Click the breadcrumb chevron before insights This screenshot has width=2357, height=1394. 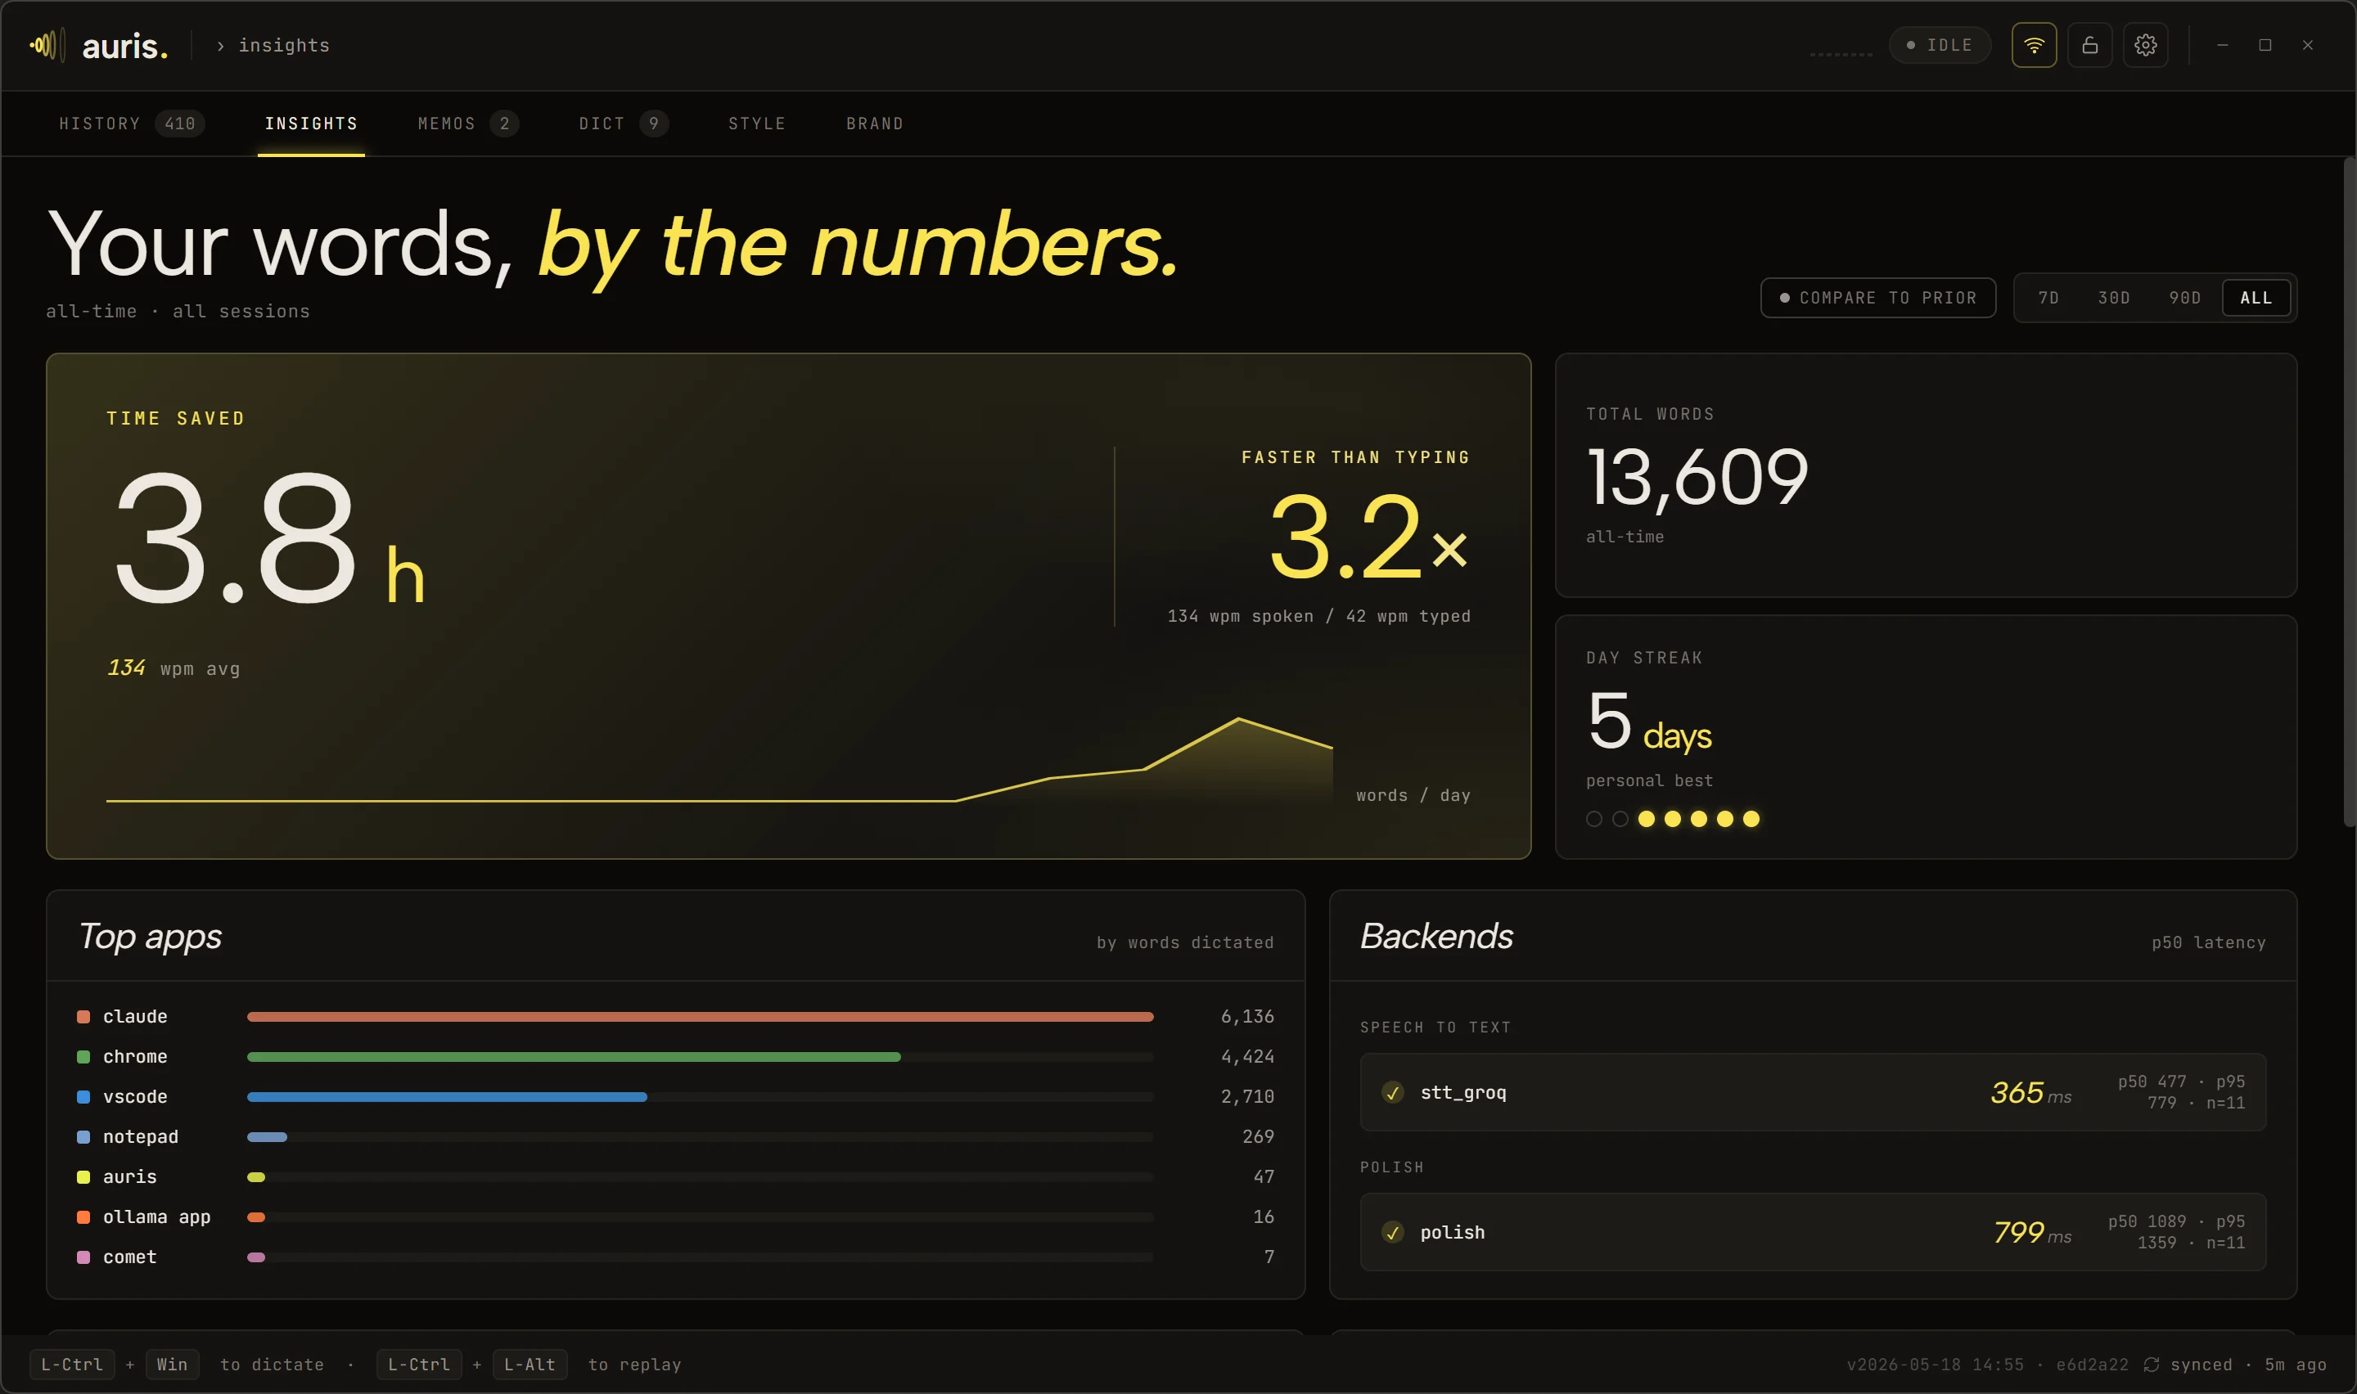click(220, 46)
